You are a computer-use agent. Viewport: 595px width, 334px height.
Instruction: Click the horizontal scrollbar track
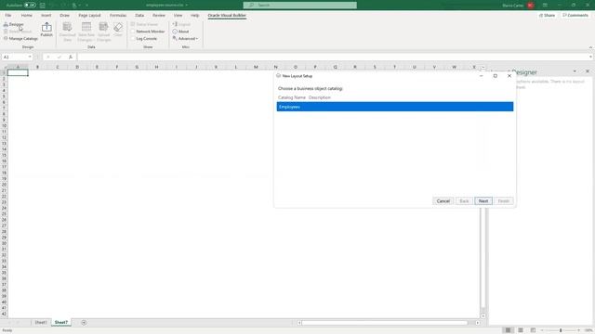tap(389, 323)
